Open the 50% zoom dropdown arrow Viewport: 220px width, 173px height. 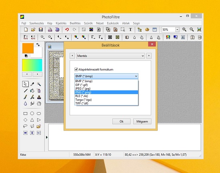click(x=177, y=30)
